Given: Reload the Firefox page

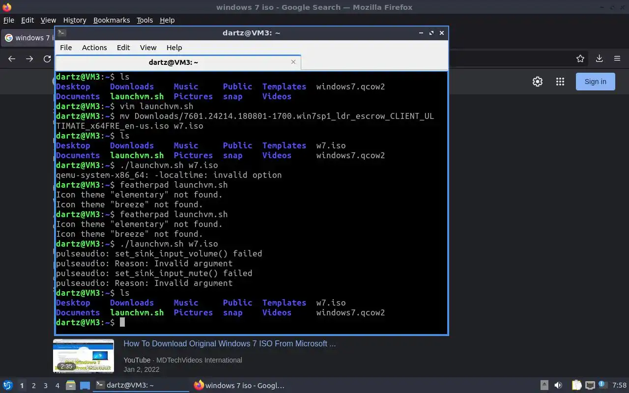Looking at the screenshot, I should [x=47, y=59].
